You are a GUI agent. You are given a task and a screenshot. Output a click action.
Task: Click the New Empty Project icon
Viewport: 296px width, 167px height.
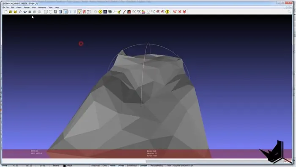(6, 12)
